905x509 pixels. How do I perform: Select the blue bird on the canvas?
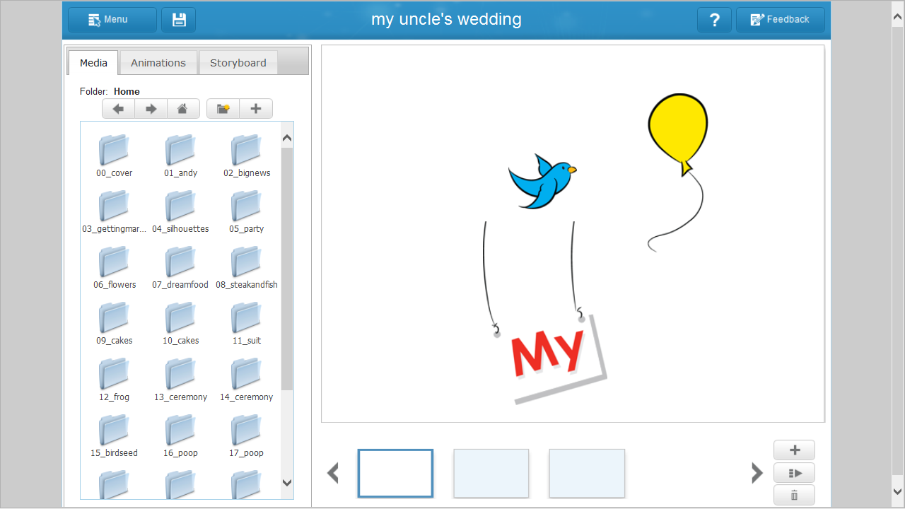[542, 182]
